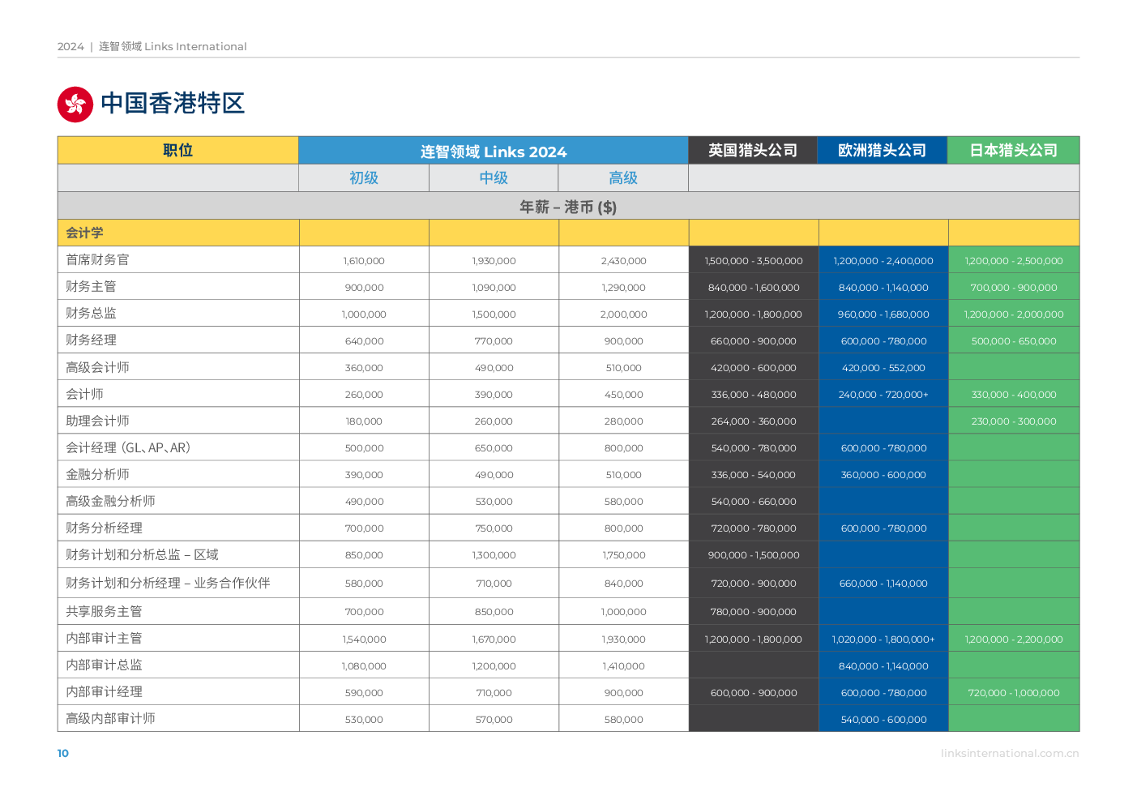Click the 2,000,000 senior 财务总监 value
1137x804 pixels.
(x=624, y=314)
